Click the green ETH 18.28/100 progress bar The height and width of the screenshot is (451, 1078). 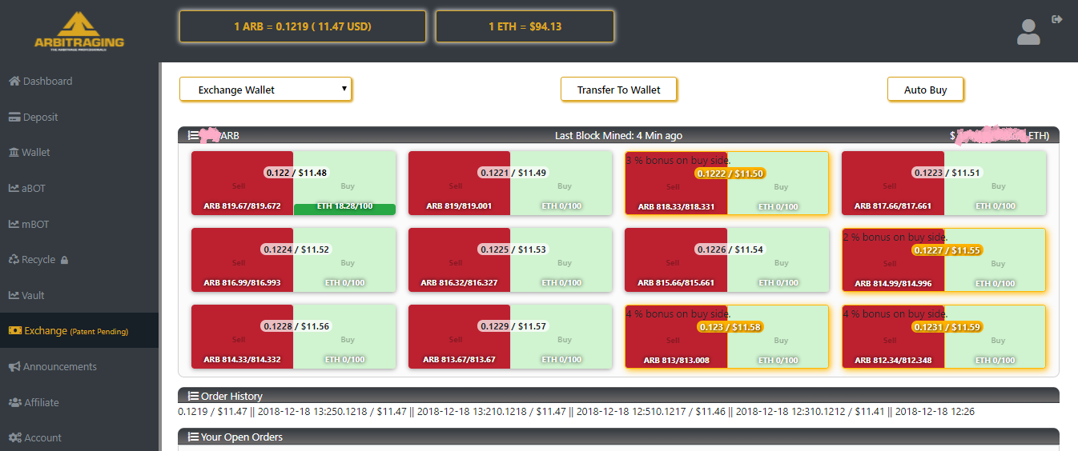344,209
